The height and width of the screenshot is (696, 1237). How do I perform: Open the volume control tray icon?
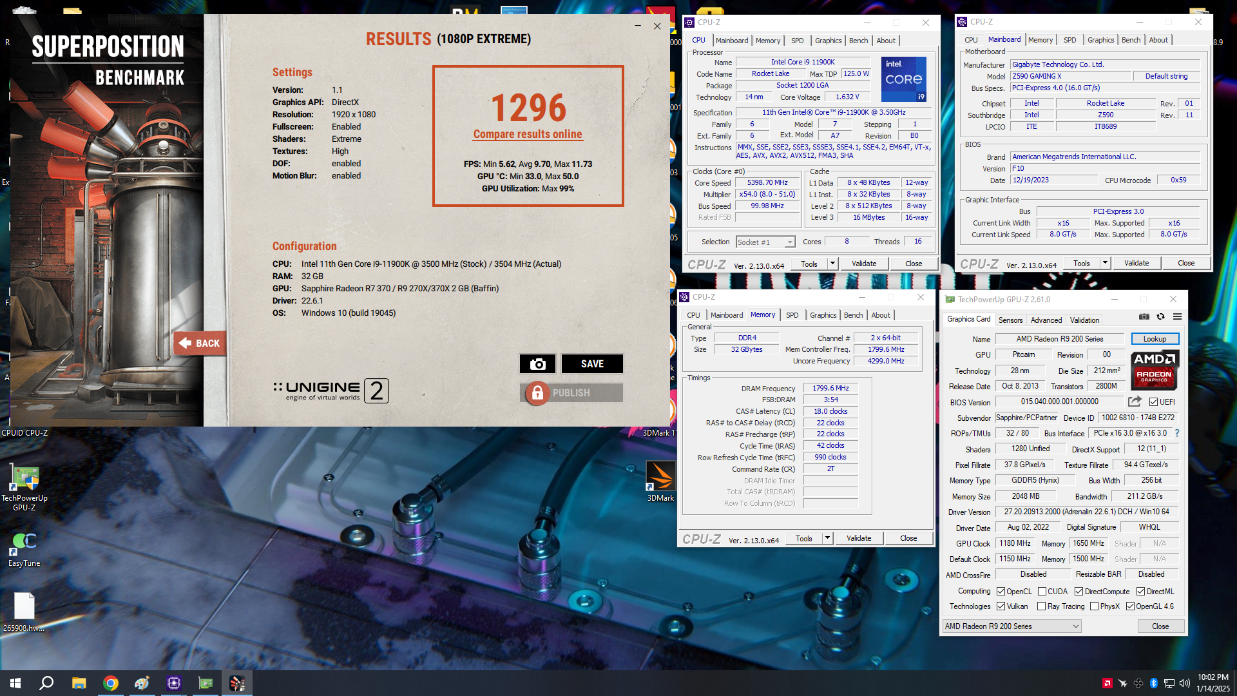1184,683
